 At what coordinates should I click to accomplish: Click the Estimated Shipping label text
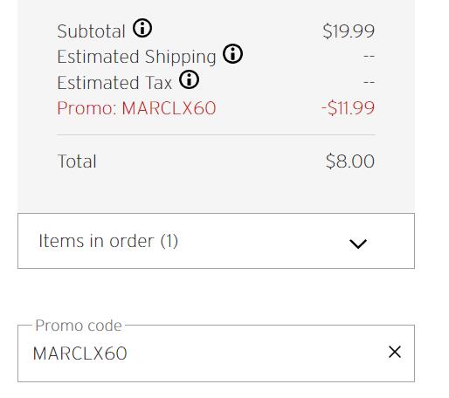coord(136,57)
